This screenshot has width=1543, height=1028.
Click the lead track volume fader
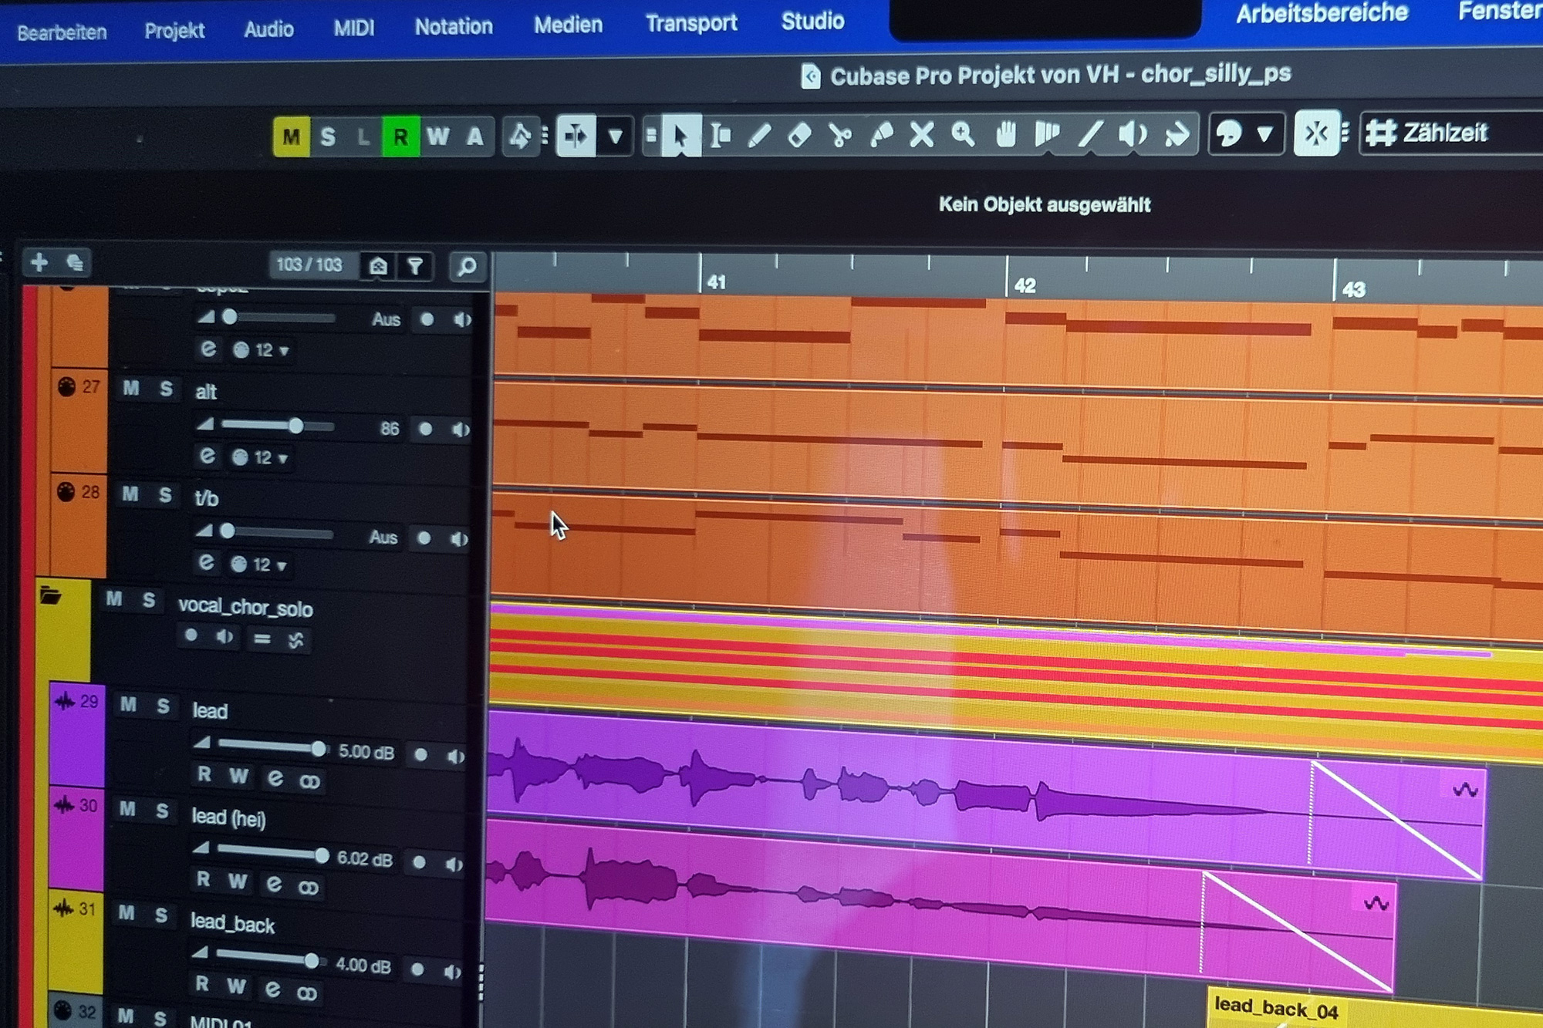point(317,748)
